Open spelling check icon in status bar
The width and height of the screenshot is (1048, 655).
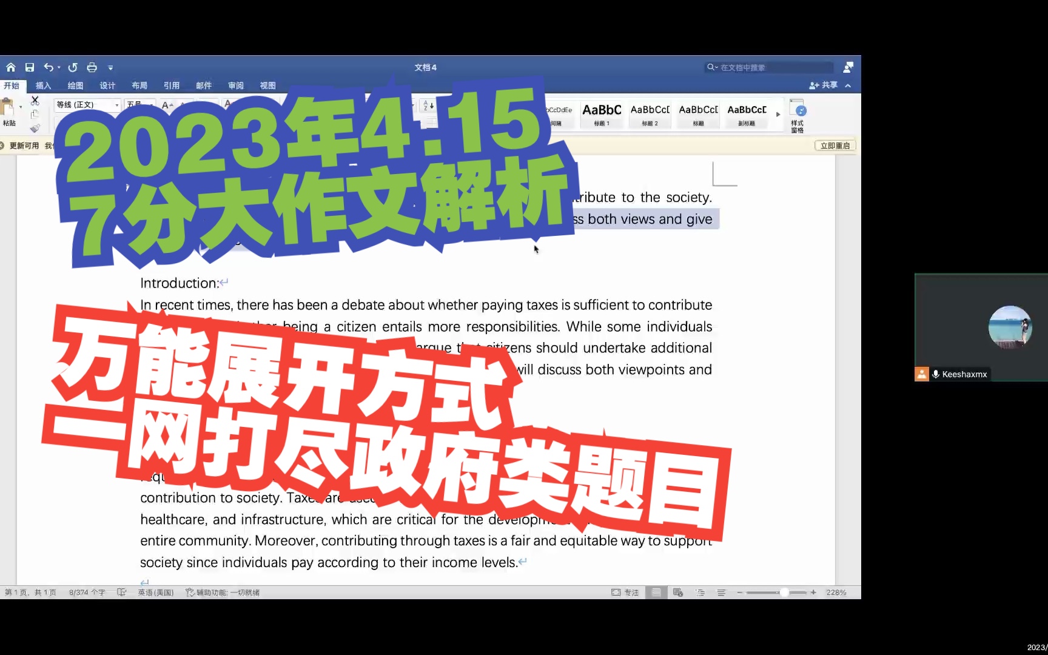click(121, 592)
